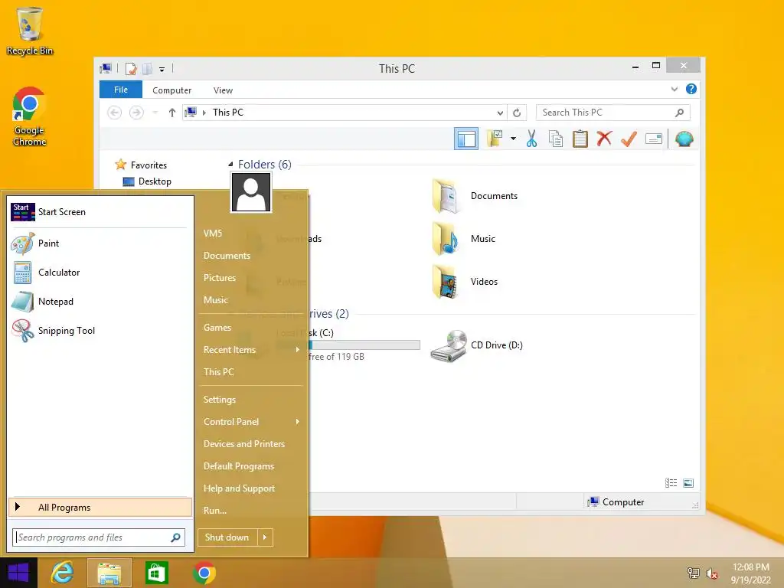This screenshot has height=588, width=784.
Task: Open the Quick Access Toolbar customize dropdown
Action: pyautogui.click(x=162, y=69)
